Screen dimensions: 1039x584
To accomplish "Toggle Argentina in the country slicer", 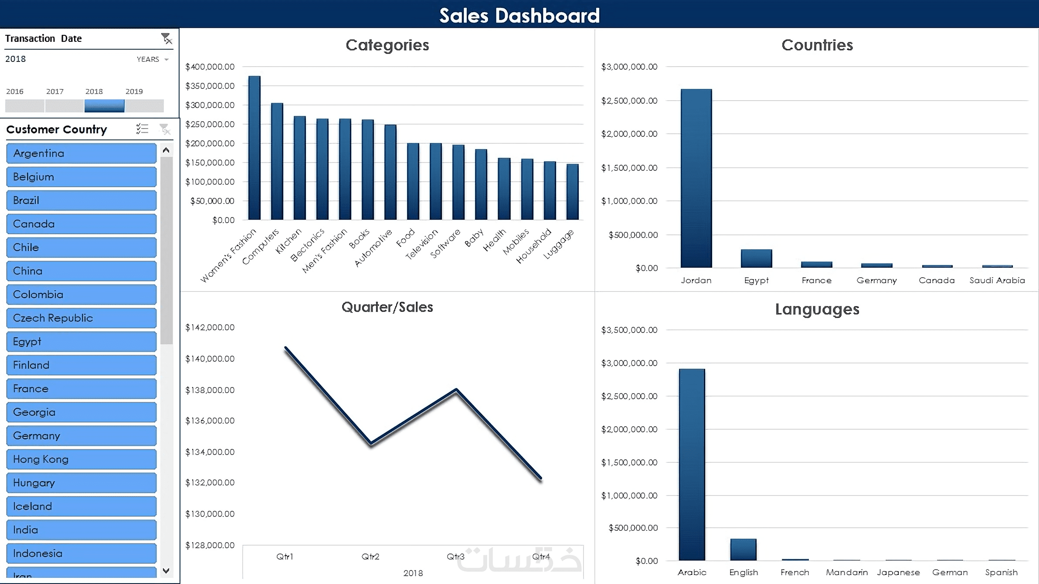I will coord(81,153).
